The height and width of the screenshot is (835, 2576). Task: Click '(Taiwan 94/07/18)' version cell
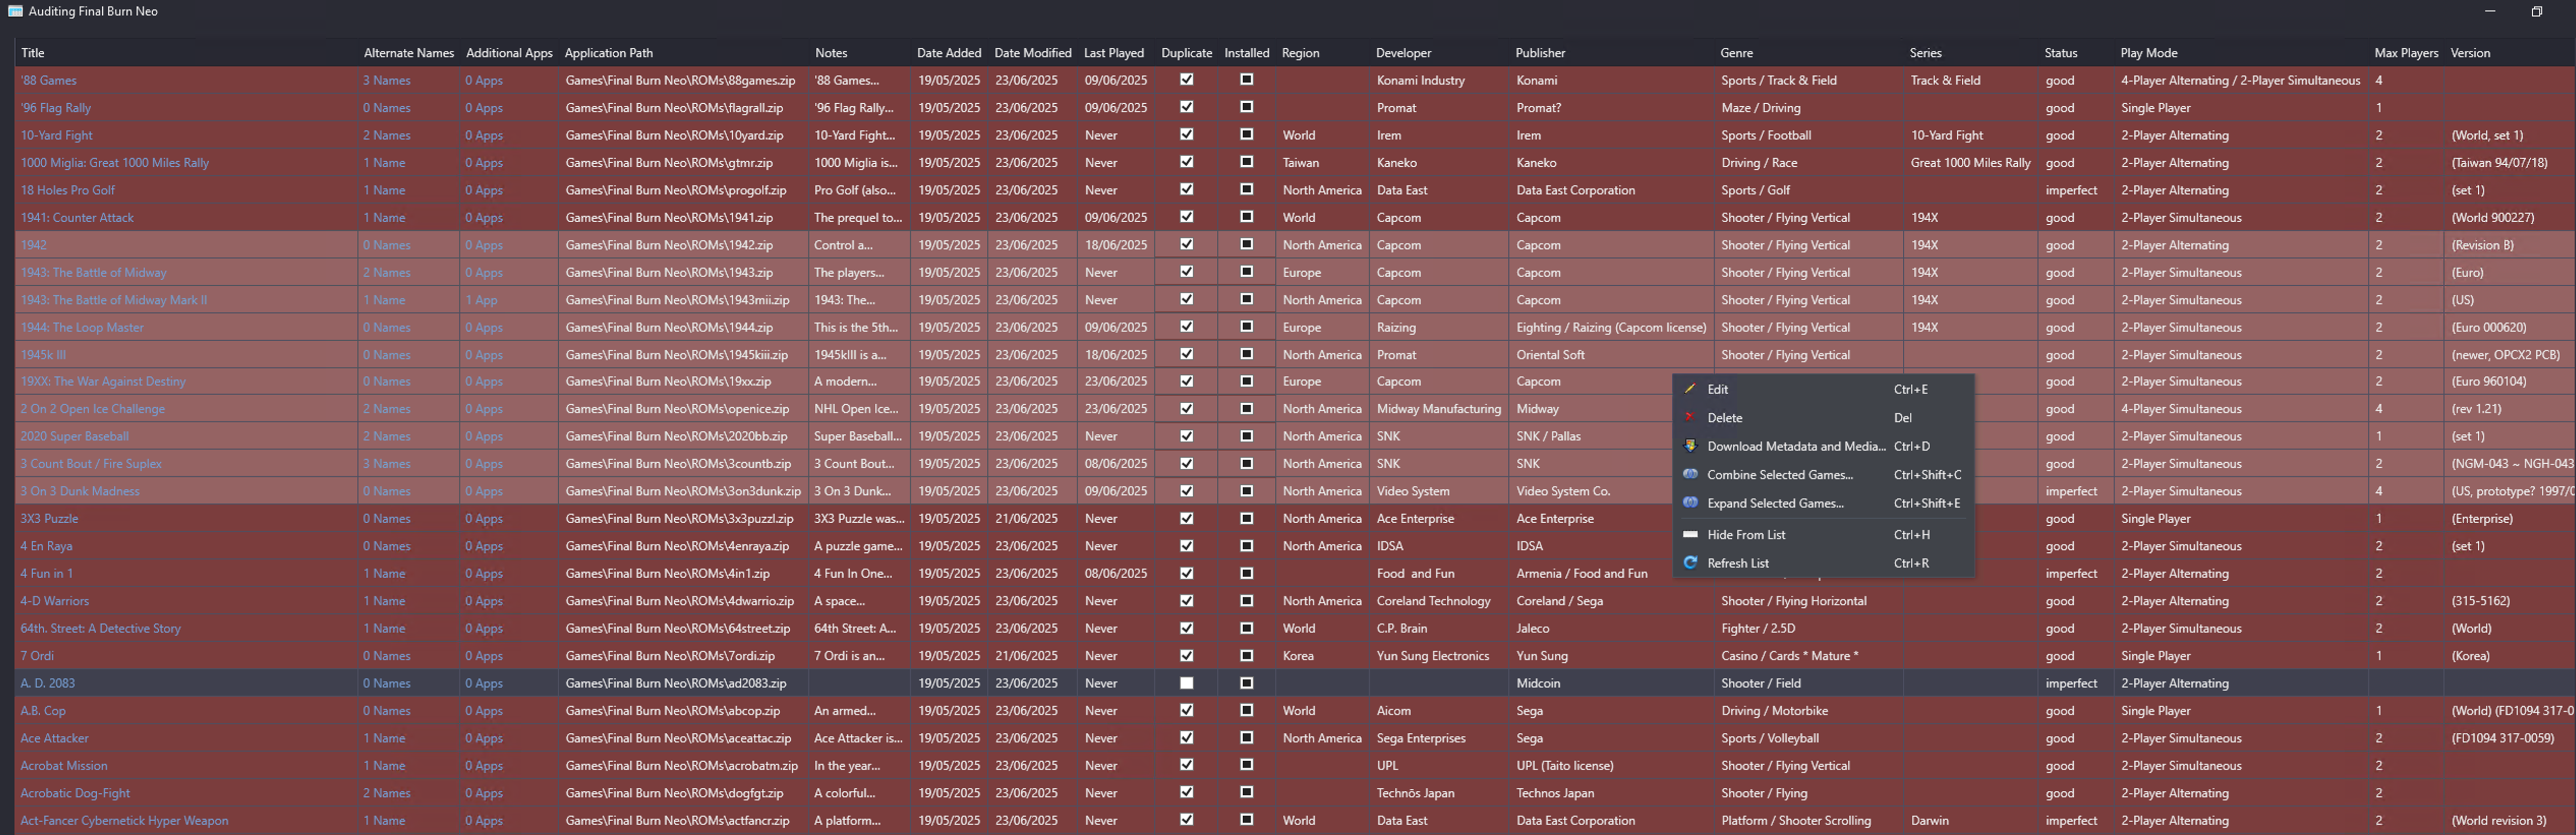(2509, 162)
